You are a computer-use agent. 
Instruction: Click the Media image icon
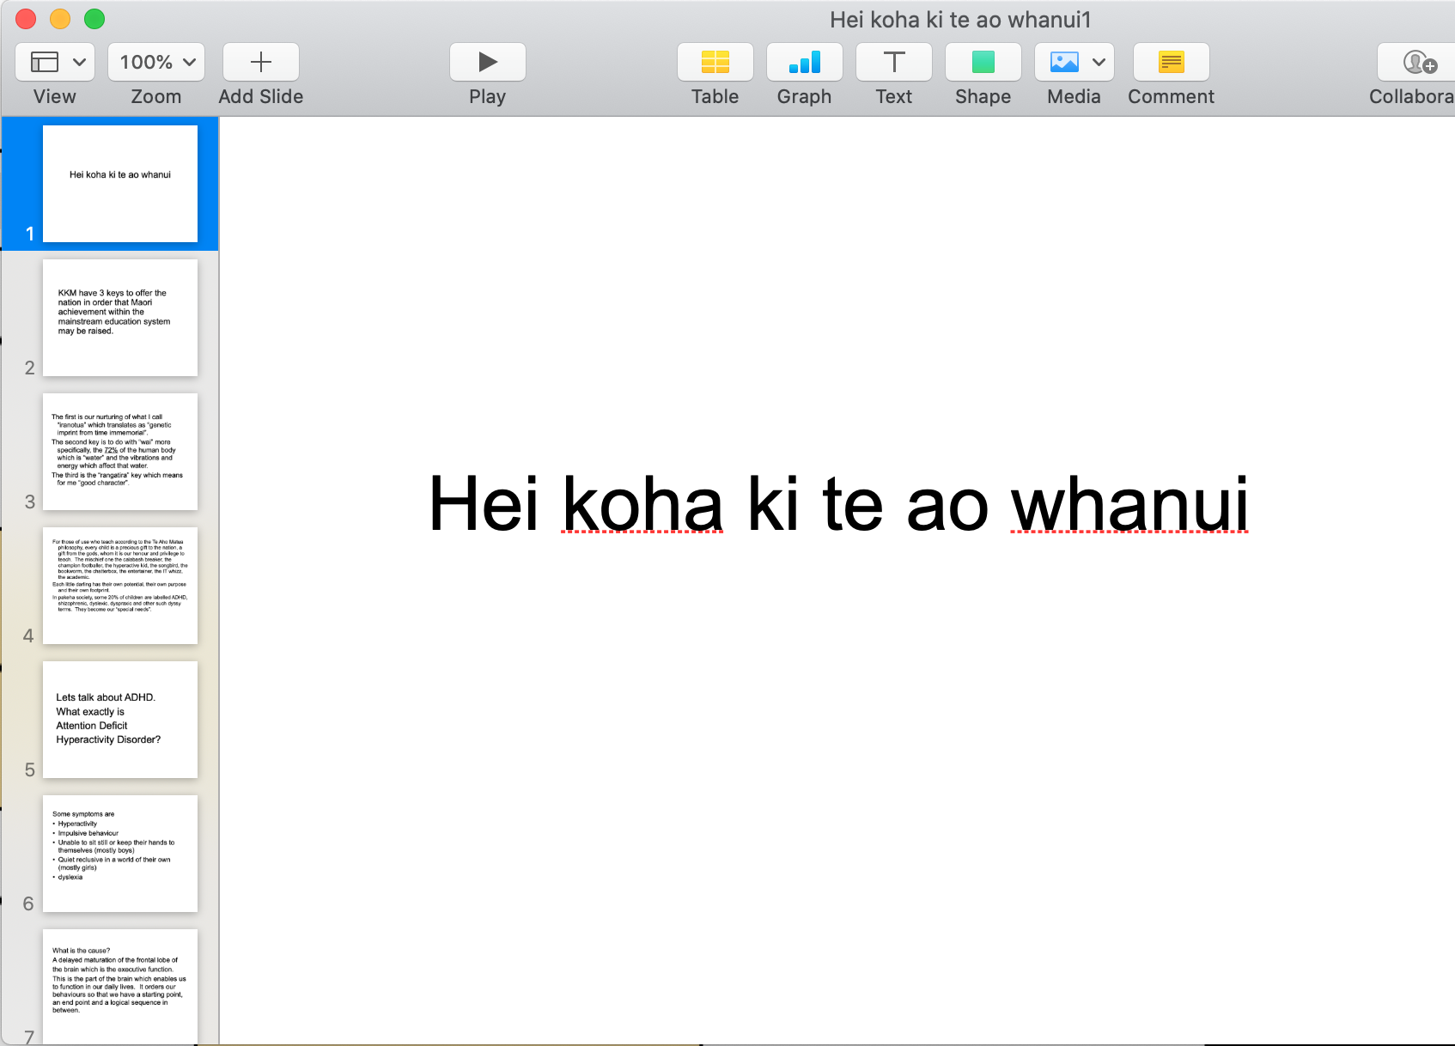coord(1063,62)
